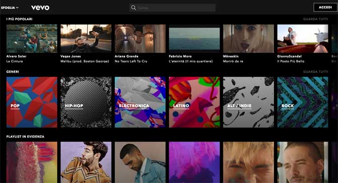Open the denim jacket man playlist cover
This screenshot has width=338, height=183.
(x=140, y=162)
